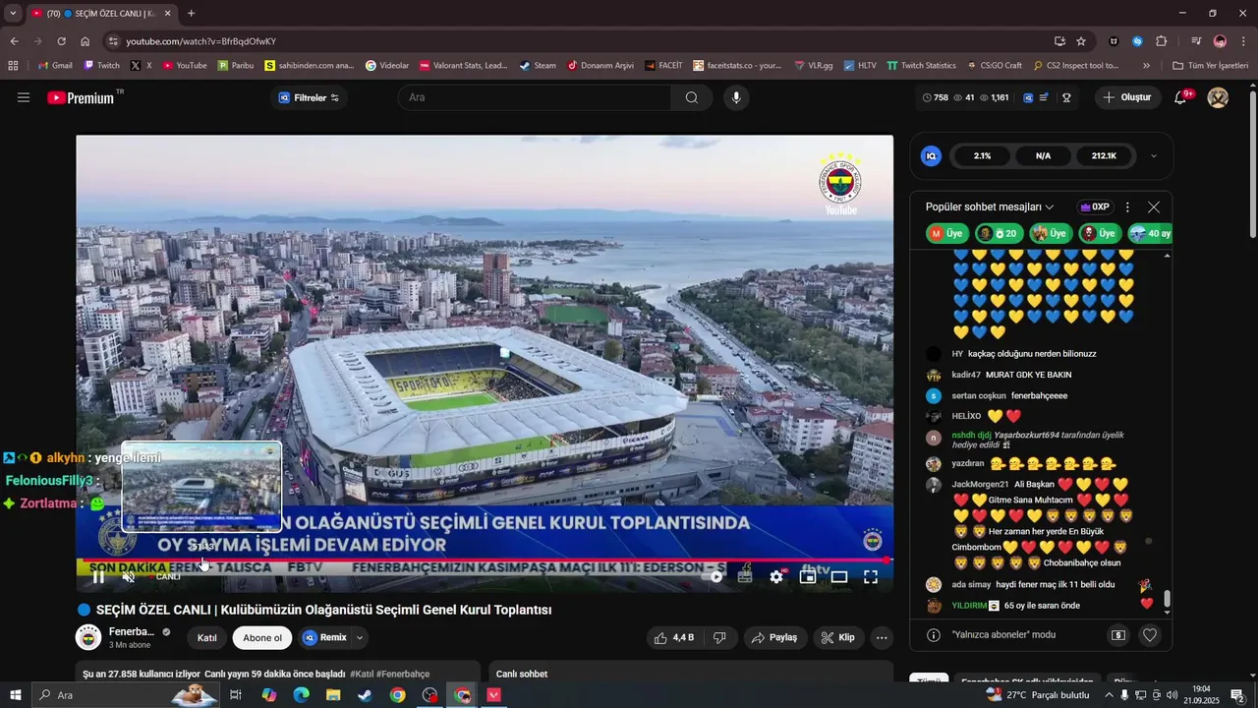Go to YouTube Premium home logo
The height and width of the screenshot is (708, 1258).
[x=81, y=97]
